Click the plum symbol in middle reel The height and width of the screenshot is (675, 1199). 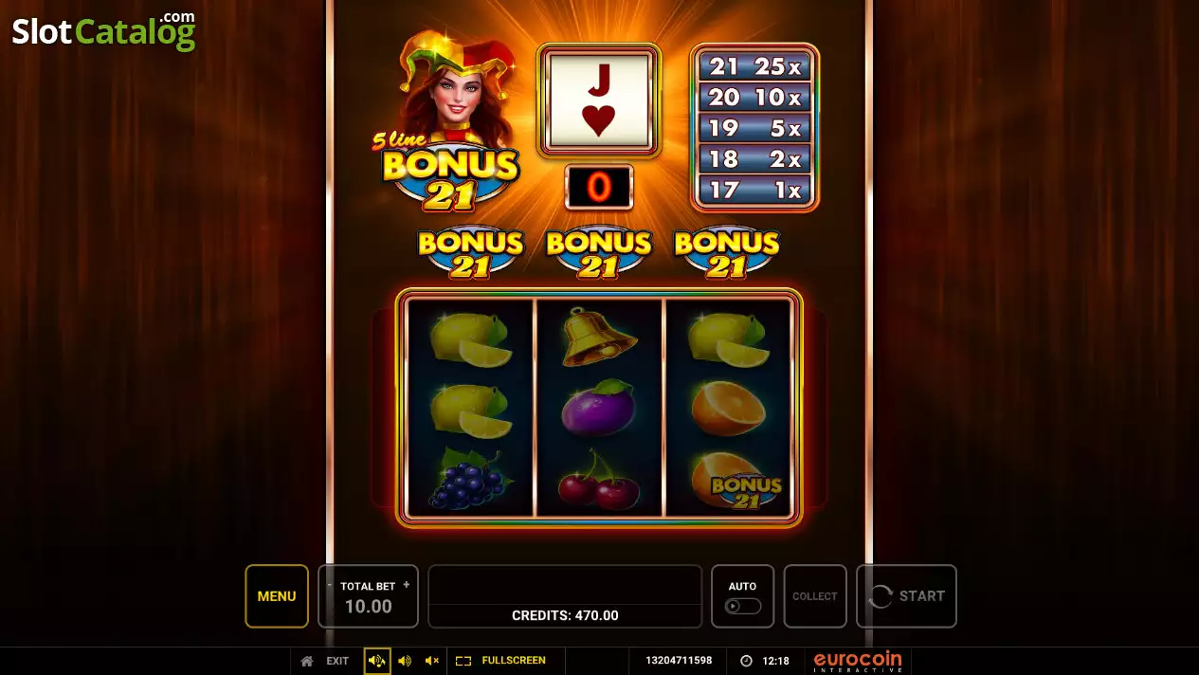click(x=598, y=409)
